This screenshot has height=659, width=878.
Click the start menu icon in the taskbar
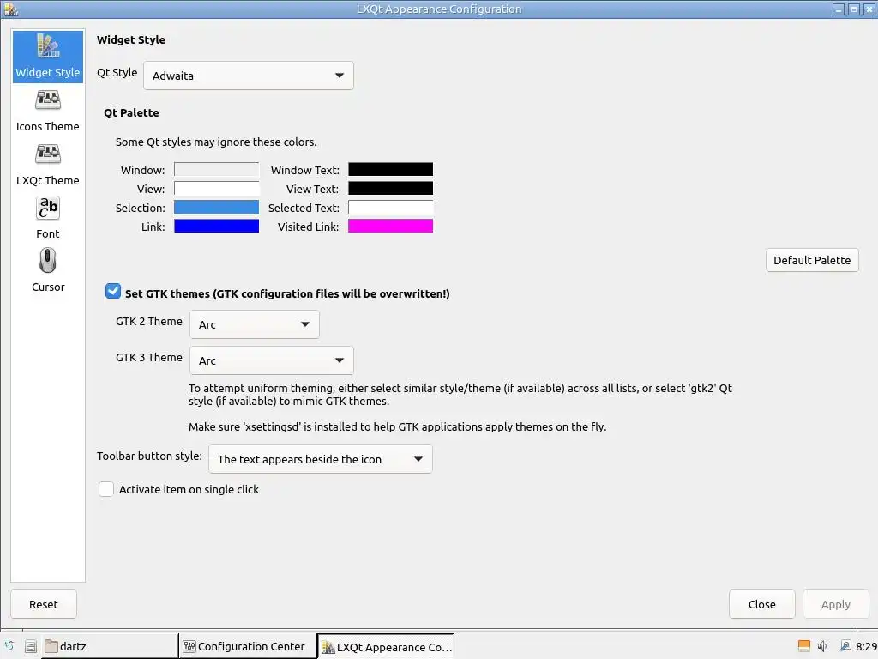click(x=9, y=646)
